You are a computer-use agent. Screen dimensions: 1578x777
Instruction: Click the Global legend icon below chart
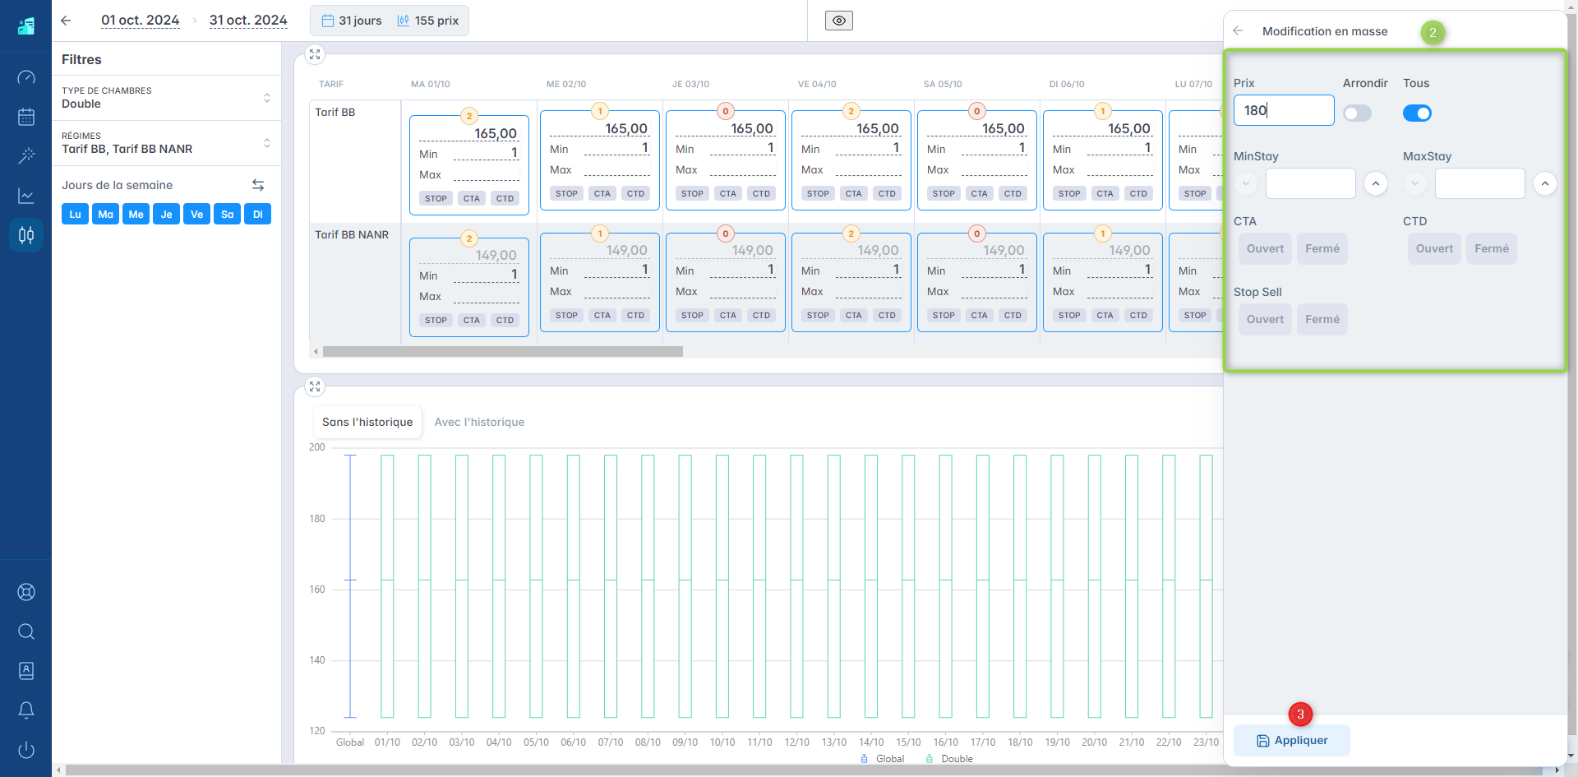(x=865, y=759)
